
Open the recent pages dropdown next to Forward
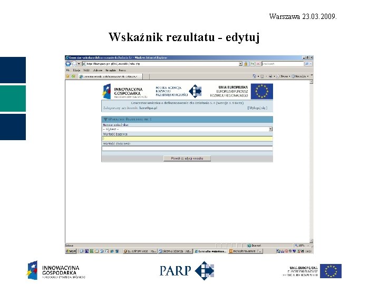tap(79, 64)
